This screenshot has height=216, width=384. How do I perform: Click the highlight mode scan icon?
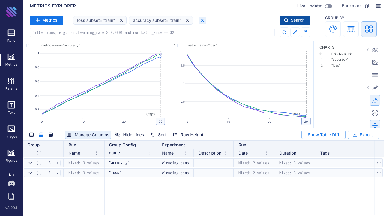click(375, 113)
